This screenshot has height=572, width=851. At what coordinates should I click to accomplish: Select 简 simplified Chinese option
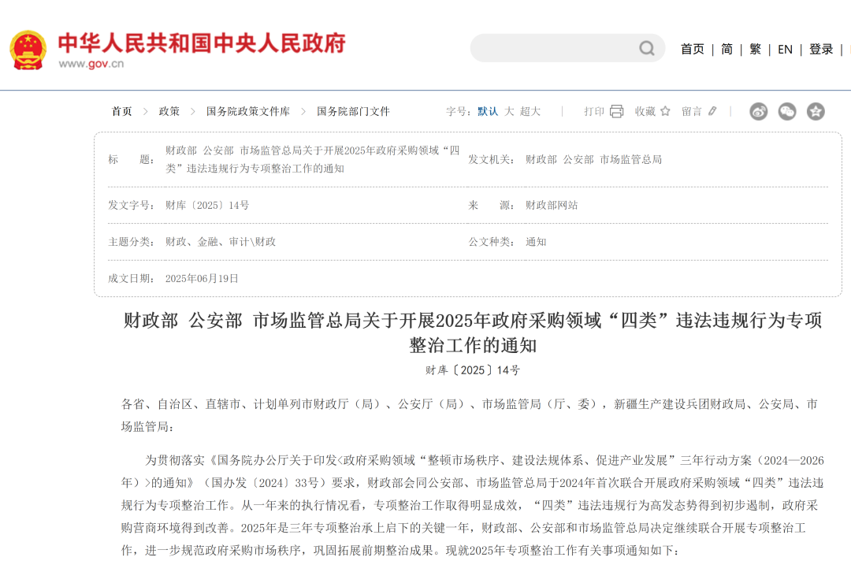[727, 49]
